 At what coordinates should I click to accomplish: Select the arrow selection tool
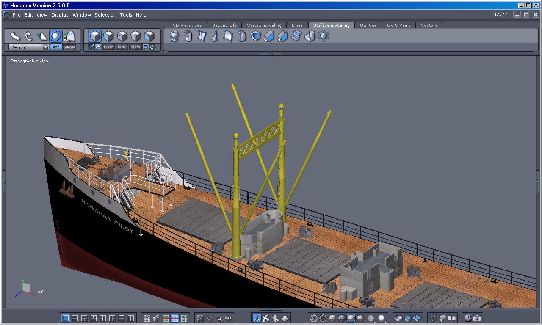15,36
